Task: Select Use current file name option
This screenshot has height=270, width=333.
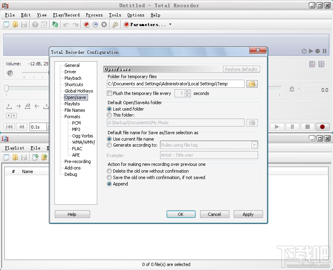Action: tap(109, 139)
